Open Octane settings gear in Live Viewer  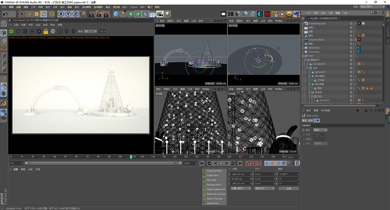(x=39, y=31)
